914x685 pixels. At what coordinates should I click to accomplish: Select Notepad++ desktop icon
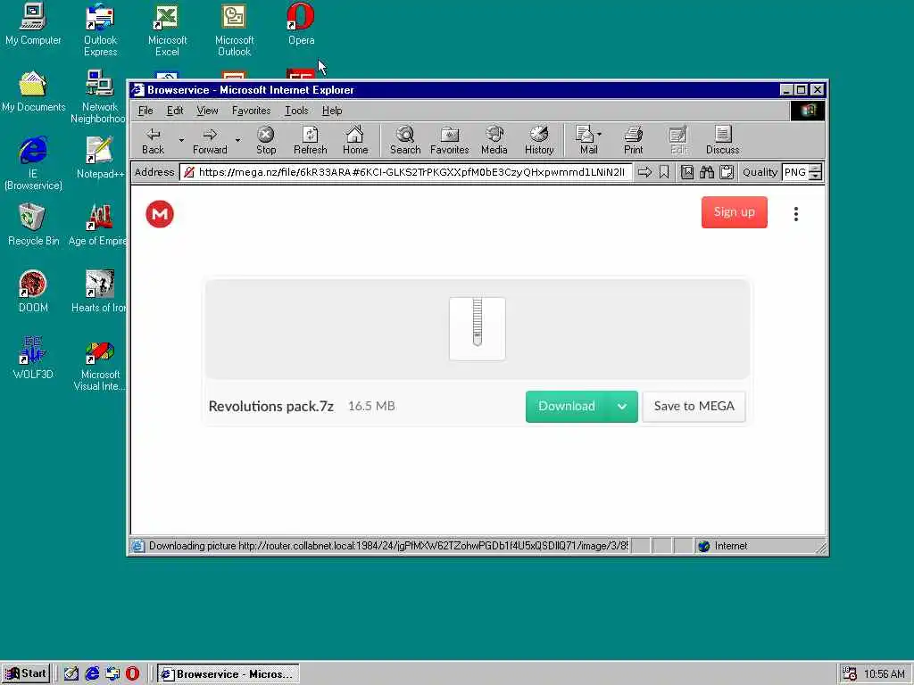click(x=100, y=158)
